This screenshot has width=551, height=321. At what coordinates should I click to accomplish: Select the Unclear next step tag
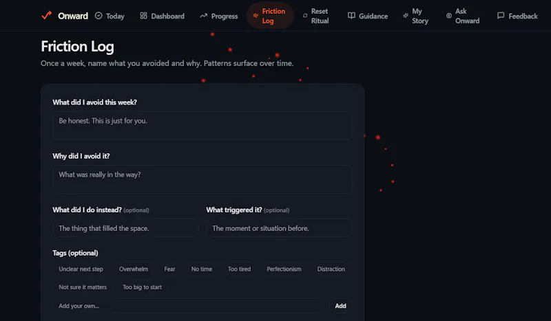(x=81, y=269)
